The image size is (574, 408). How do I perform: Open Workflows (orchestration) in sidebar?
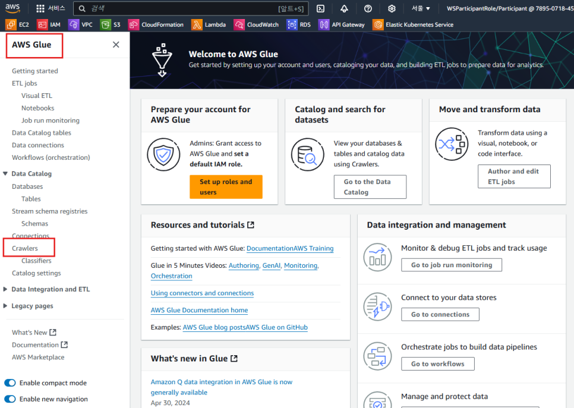[x=51, y=157]
